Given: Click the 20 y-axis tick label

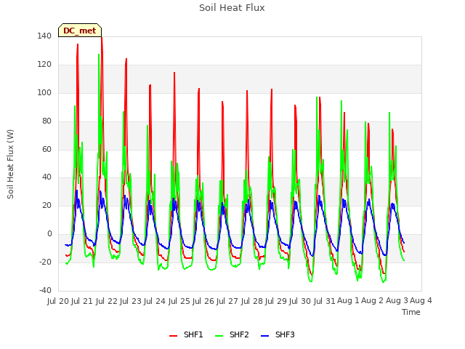Looking at the screenshot, I should (x=46, y=205).
